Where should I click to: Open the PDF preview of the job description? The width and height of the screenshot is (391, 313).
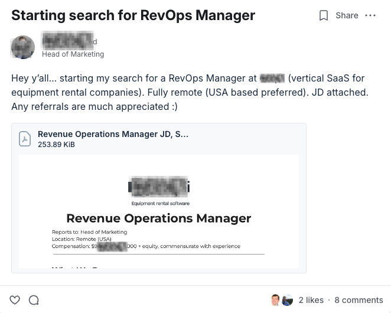[x=159, y=211]
